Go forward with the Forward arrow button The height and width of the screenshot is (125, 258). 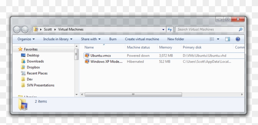[25, 30]
